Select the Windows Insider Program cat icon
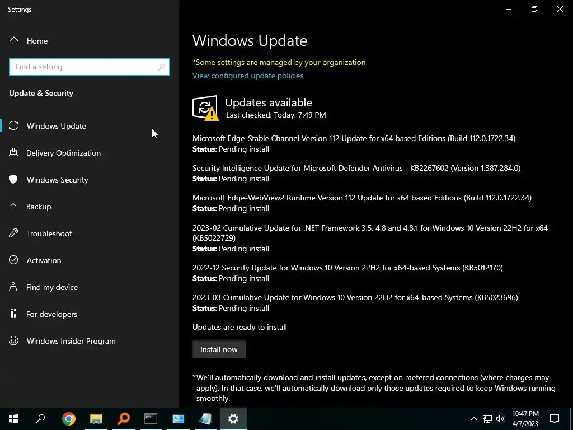The image size is (573, 430). 13,341
